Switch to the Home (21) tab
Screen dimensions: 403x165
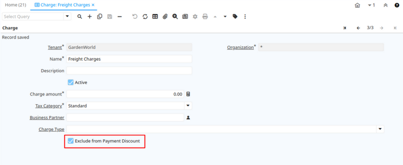(15, 5)
